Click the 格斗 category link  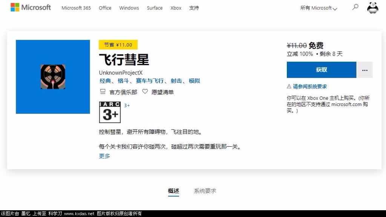click(x=123, y=81)
